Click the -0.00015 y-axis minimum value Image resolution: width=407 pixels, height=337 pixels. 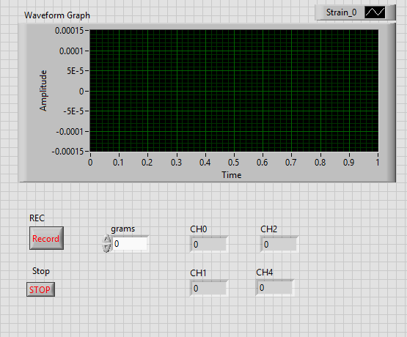tap(67, 151)
